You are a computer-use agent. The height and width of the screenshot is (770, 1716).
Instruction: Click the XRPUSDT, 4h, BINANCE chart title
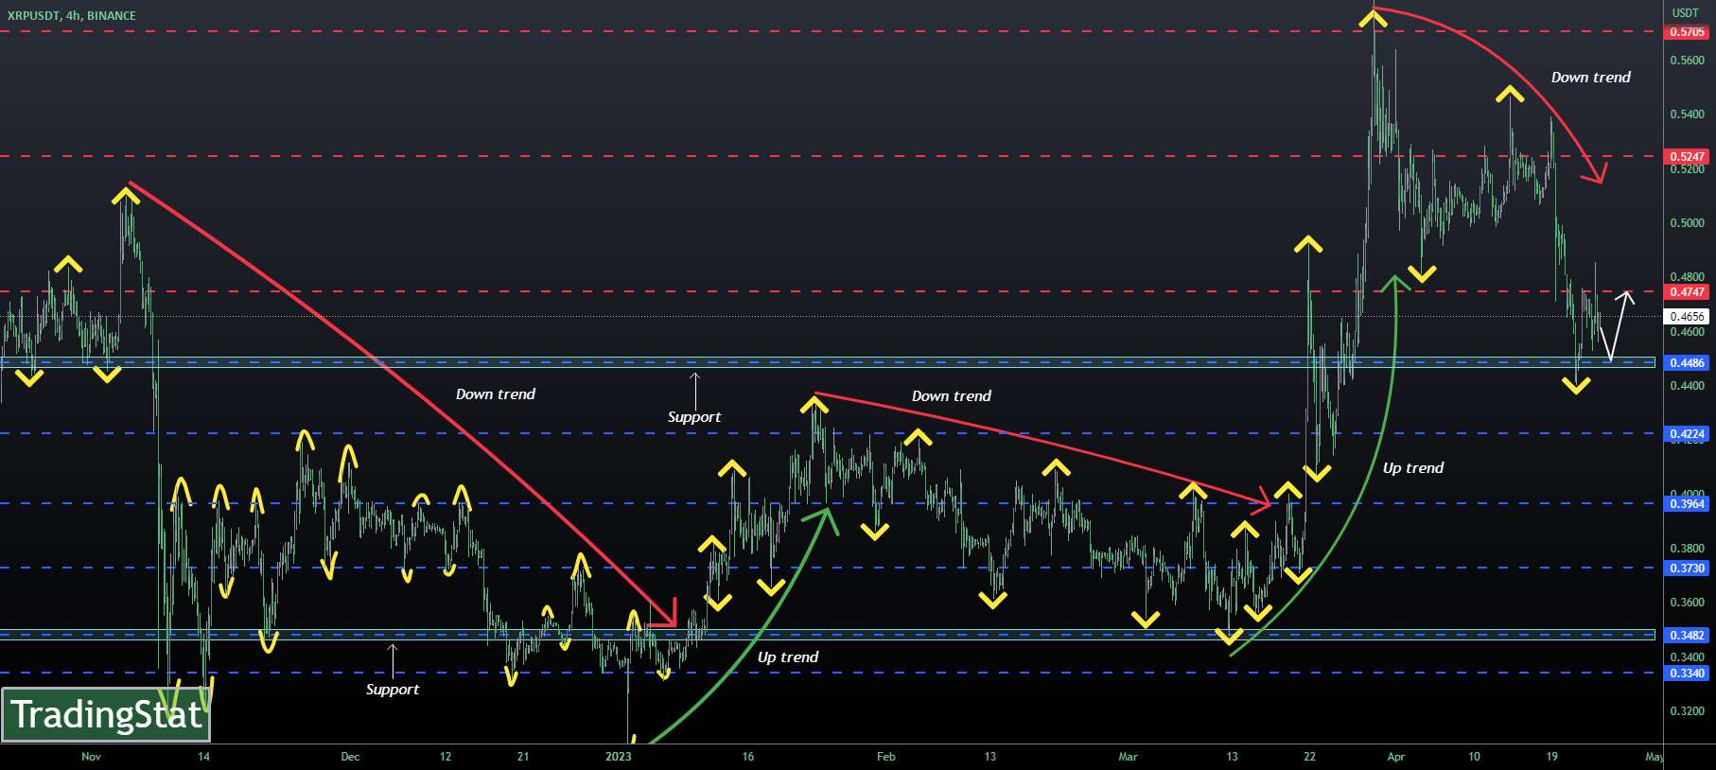click(x=72, y=15)
